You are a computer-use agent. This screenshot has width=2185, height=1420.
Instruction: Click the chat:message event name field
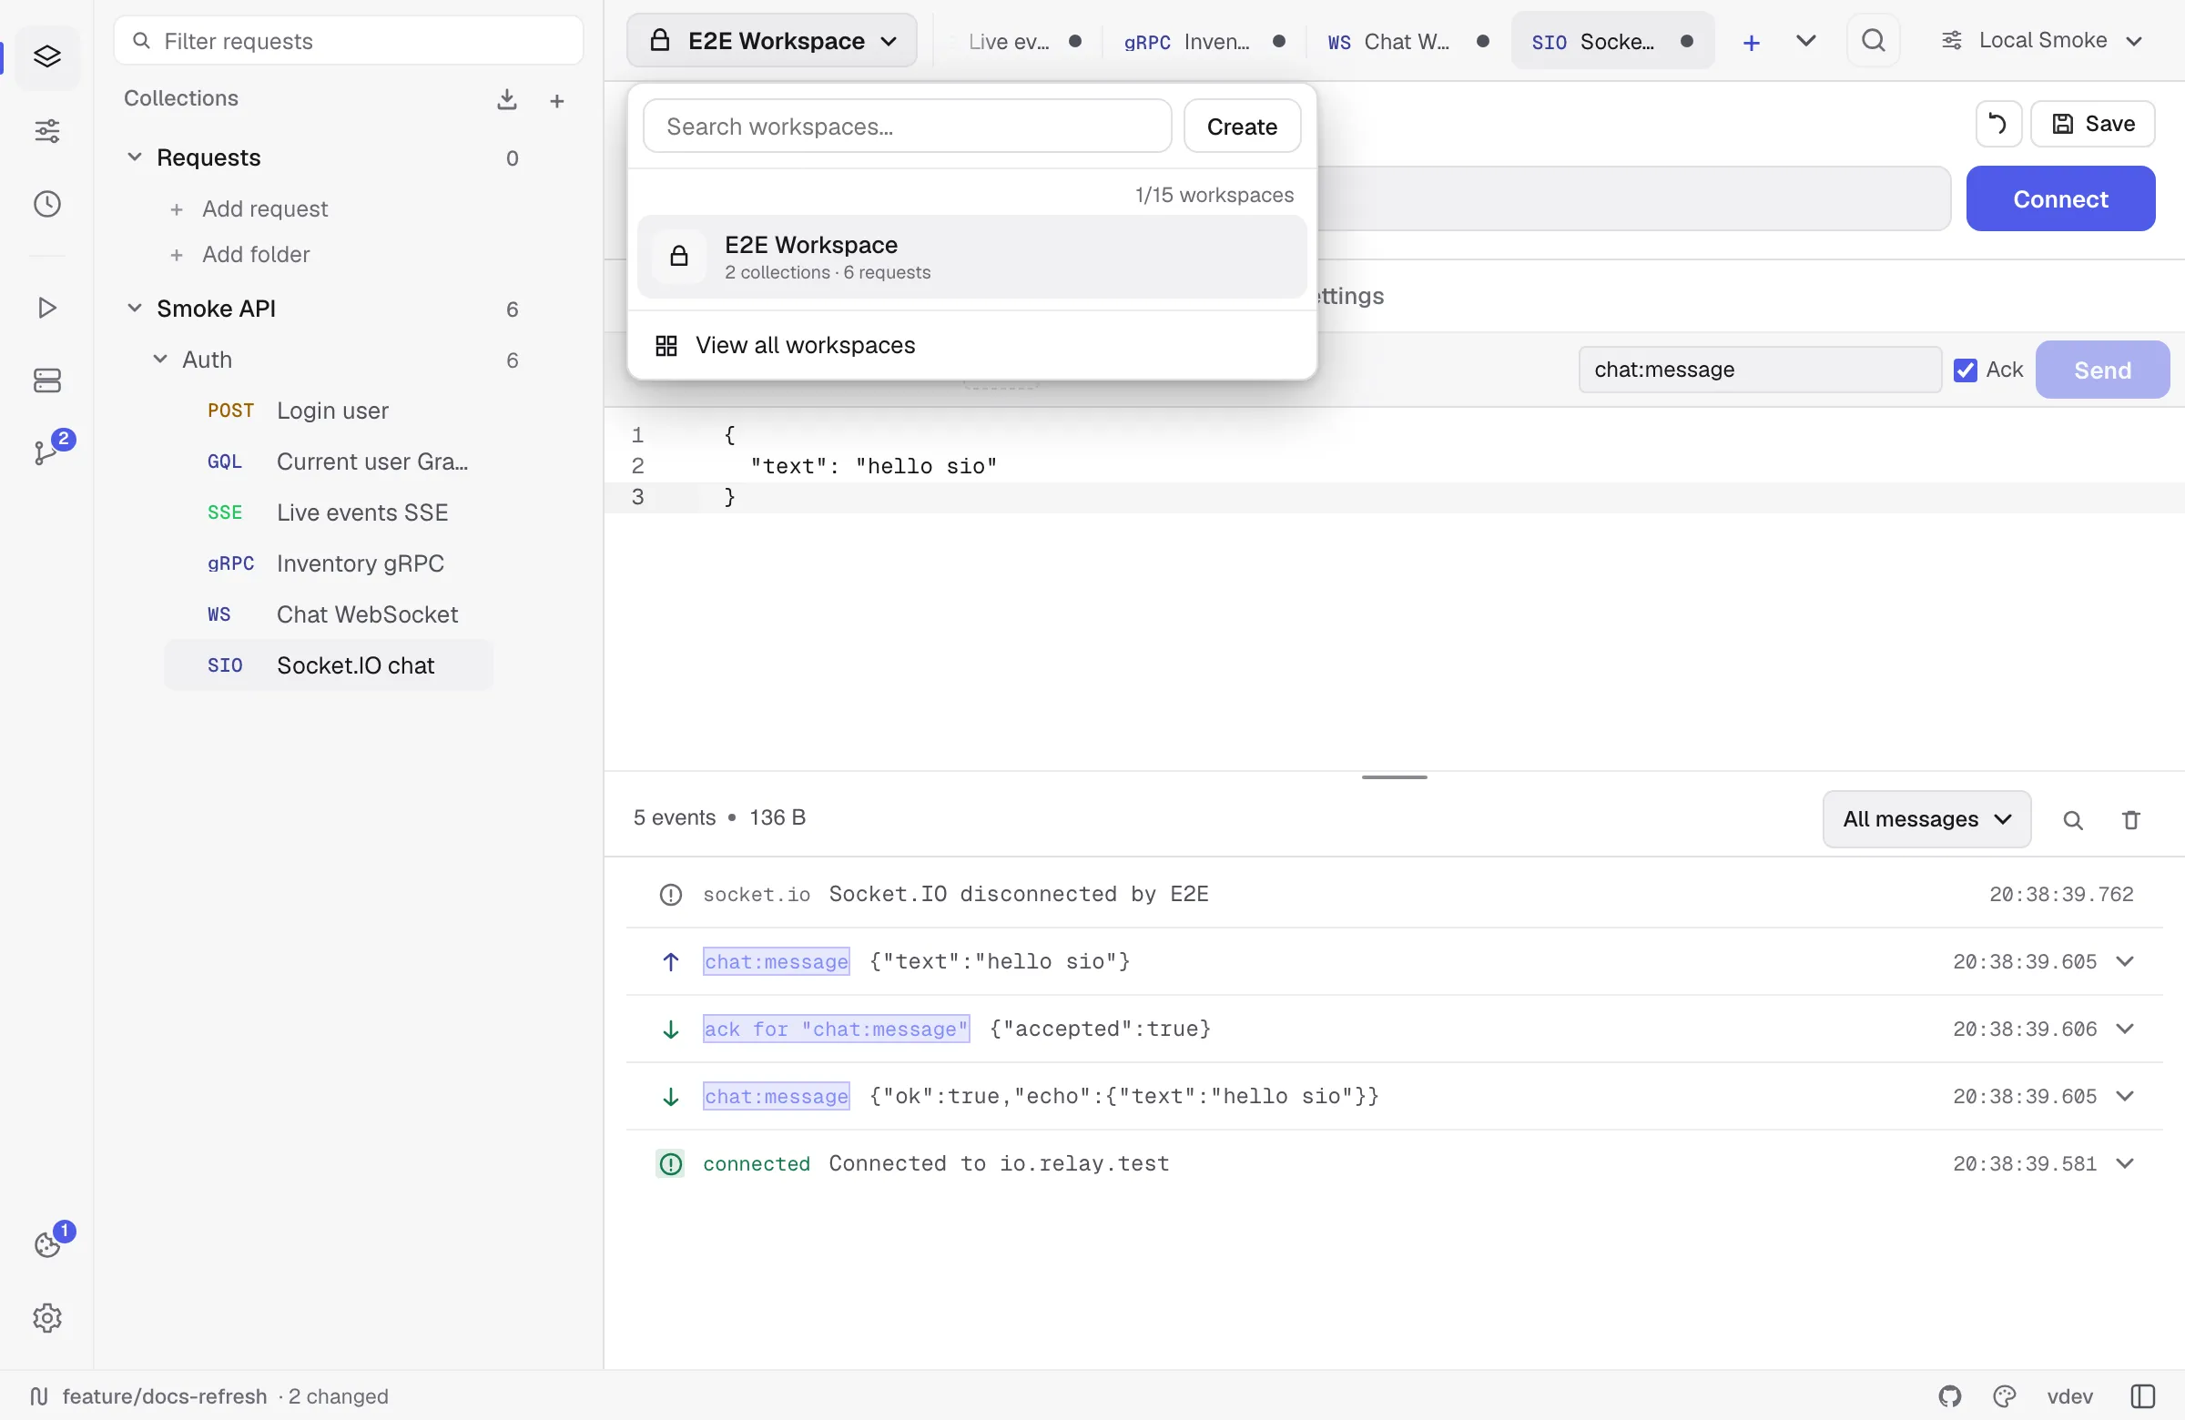pyautogui.click(x=1758, y=370)
